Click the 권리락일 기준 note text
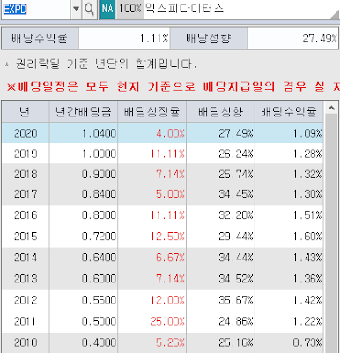This screenshot has width=340, height=353. pos(100,64)
